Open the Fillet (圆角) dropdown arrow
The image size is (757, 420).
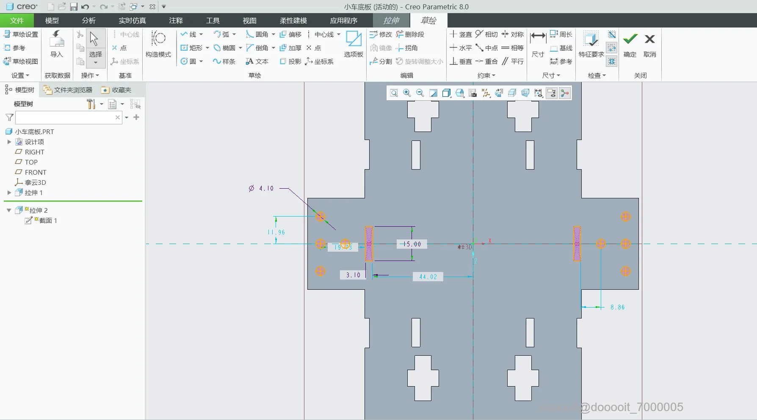click(x=274, y=34)
